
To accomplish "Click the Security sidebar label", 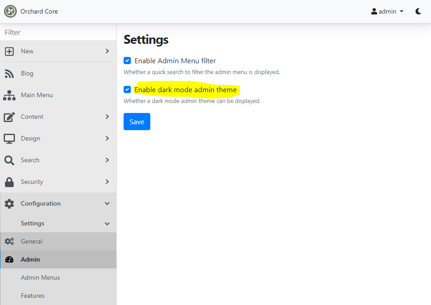I will point(32,182).
